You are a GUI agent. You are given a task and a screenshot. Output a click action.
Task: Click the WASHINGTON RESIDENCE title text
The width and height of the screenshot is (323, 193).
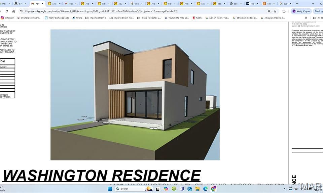tap(102, 175)
